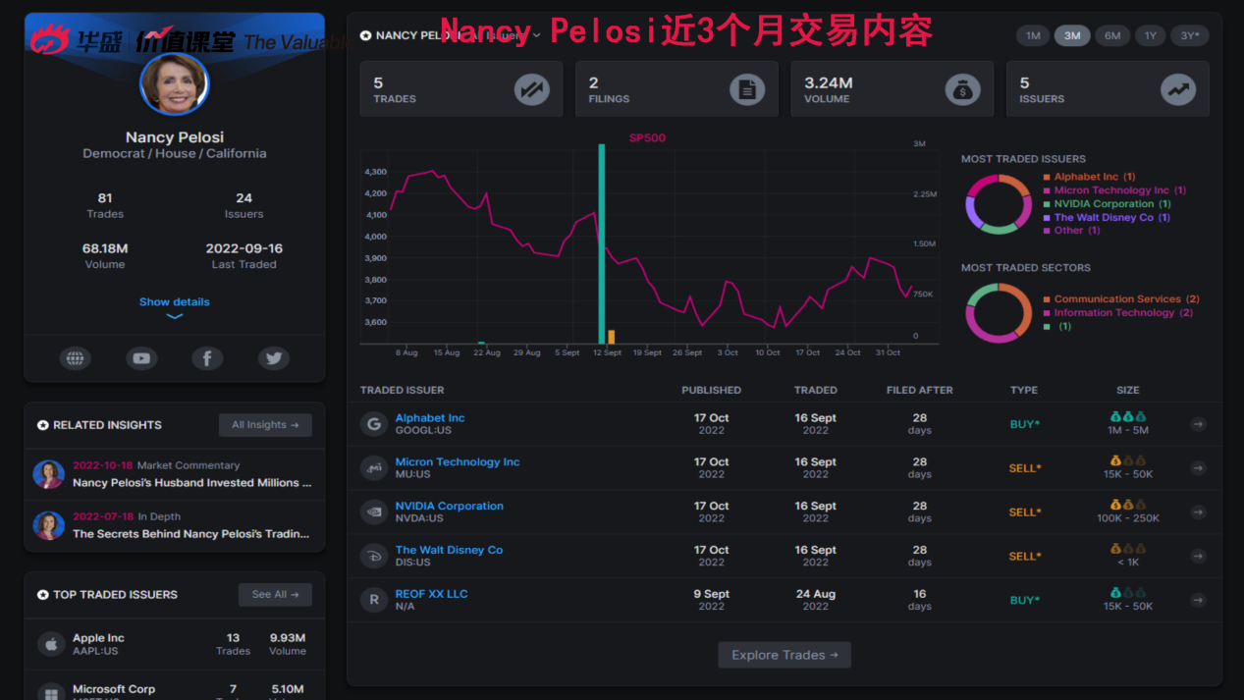Sort by Filed After column header
This screenshot has width=1244, height=700.
pos(920,390)
